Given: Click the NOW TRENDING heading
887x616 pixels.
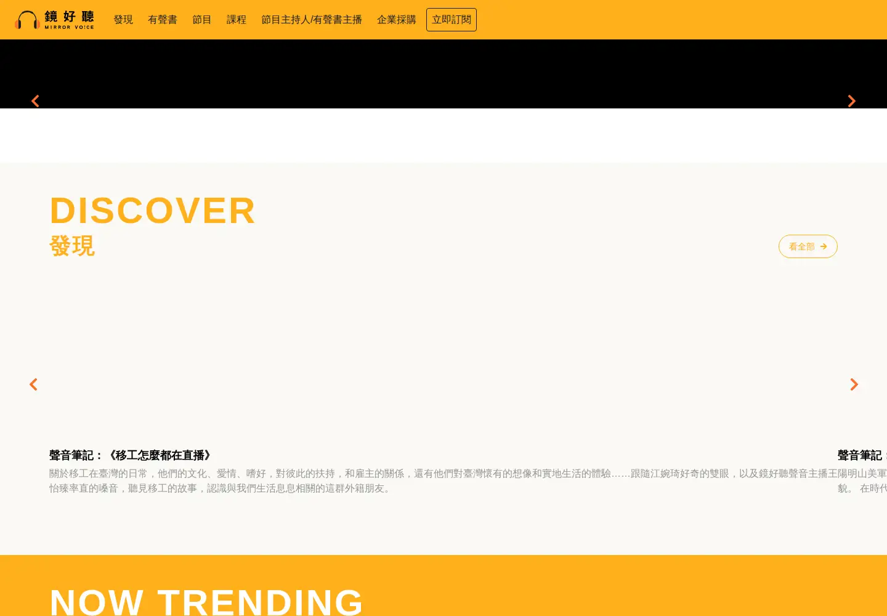Looking at the screenshot, I should tap(206, 602).
